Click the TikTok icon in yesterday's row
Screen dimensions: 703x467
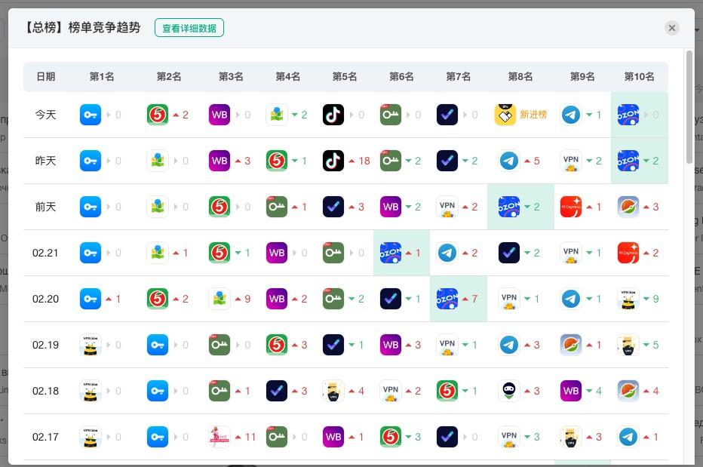click(333, 161)
